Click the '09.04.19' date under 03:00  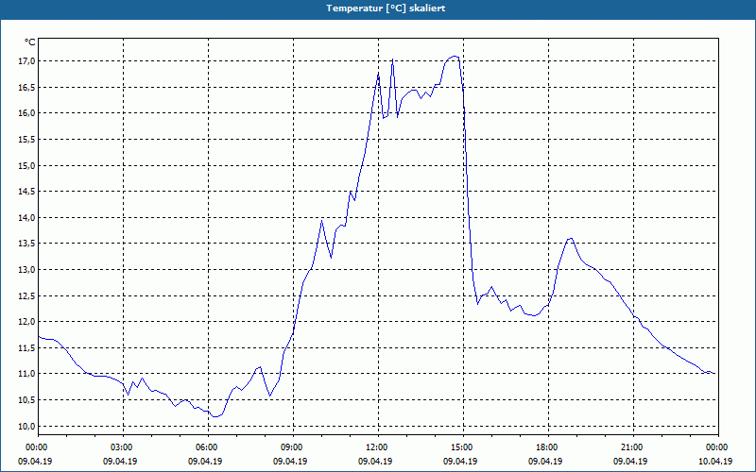[120, 461]
